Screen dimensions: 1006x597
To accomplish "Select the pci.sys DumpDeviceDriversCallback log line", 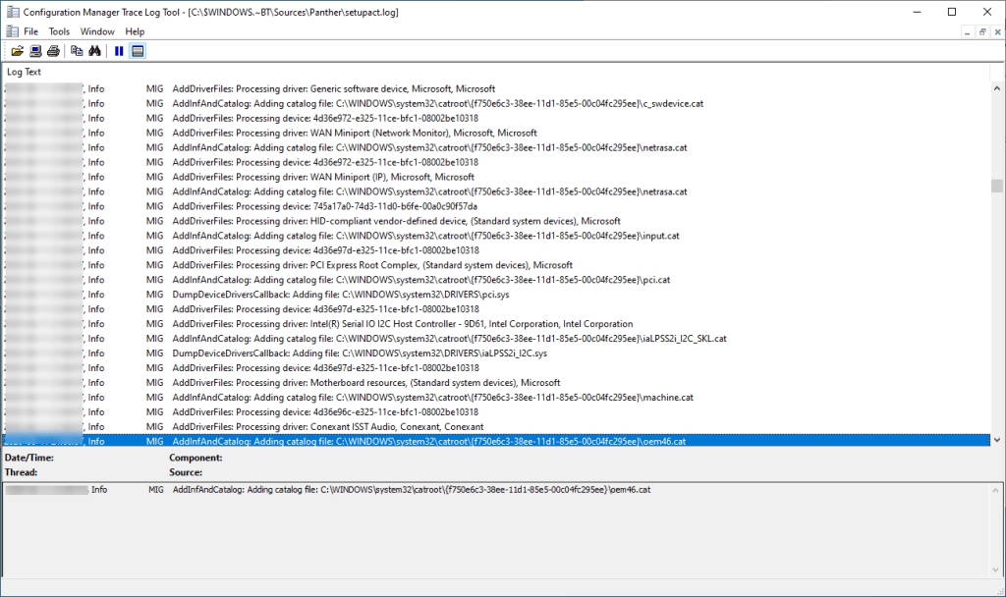I will pos(393,295).
